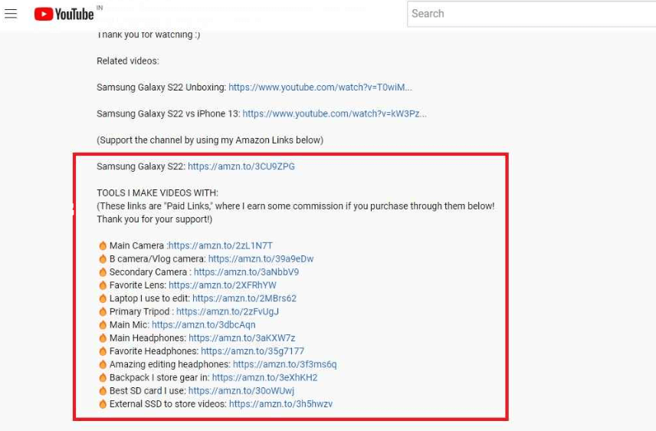The width and height of the screenshot is (656, 431).
Task: Open the Main Camera Amazon link
Action: [220, 245]
